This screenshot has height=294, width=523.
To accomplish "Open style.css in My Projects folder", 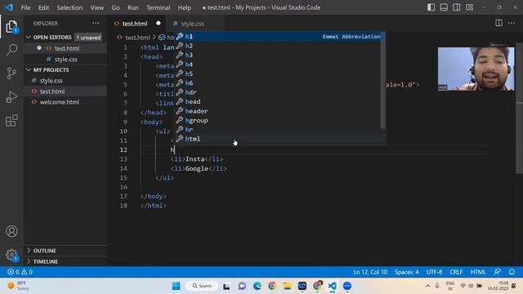I will point(65,81).
